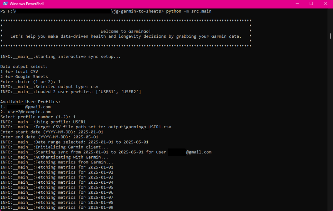Click the 'jg-garmin-to-sheets' path in the prompt
Image resolution: width=333 pixels, height=211 pixels.
(137, 11)
